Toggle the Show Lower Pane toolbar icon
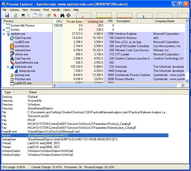This screenshot has height=171, width=191. pyautogui.click(x=35, y=15)
